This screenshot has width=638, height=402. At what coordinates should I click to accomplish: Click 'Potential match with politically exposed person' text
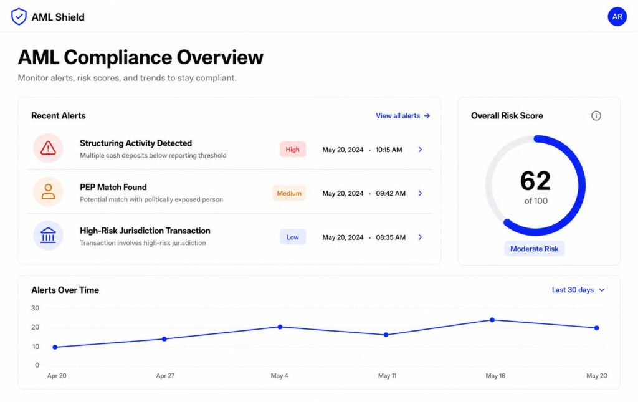pos(151,199)
